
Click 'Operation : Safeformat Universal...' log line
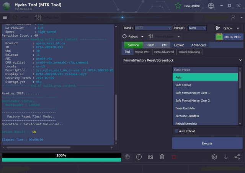33,124
